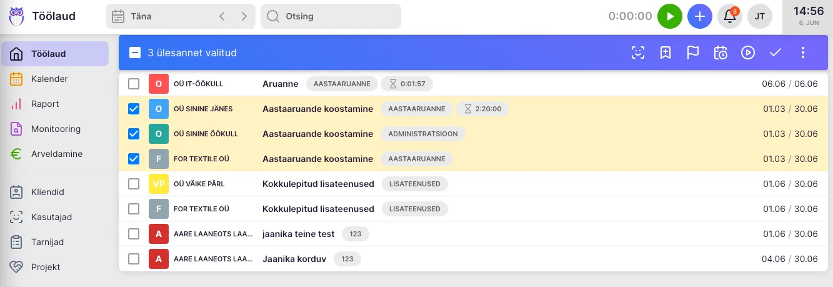The image size is (833, 287).
Task: Open the JT user avatar button
Action: click(x=760, y=16)
